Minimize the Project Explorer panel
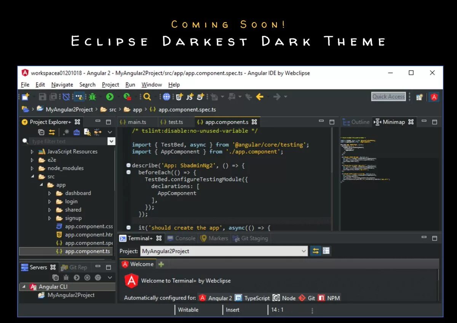The height and width of the screenshot is (323, 457). [x=98, y=122]
